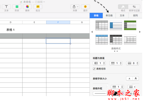
Task: Go to previous table styles page
Action: point(92,32)
